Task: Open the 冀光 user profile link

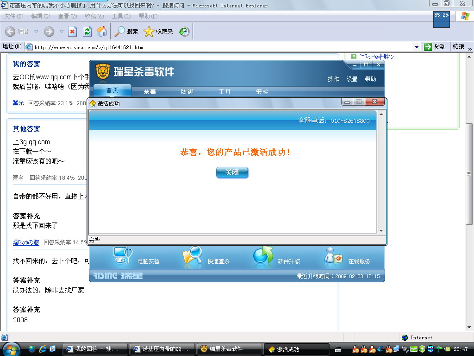Action: click(x=18, y=103)
